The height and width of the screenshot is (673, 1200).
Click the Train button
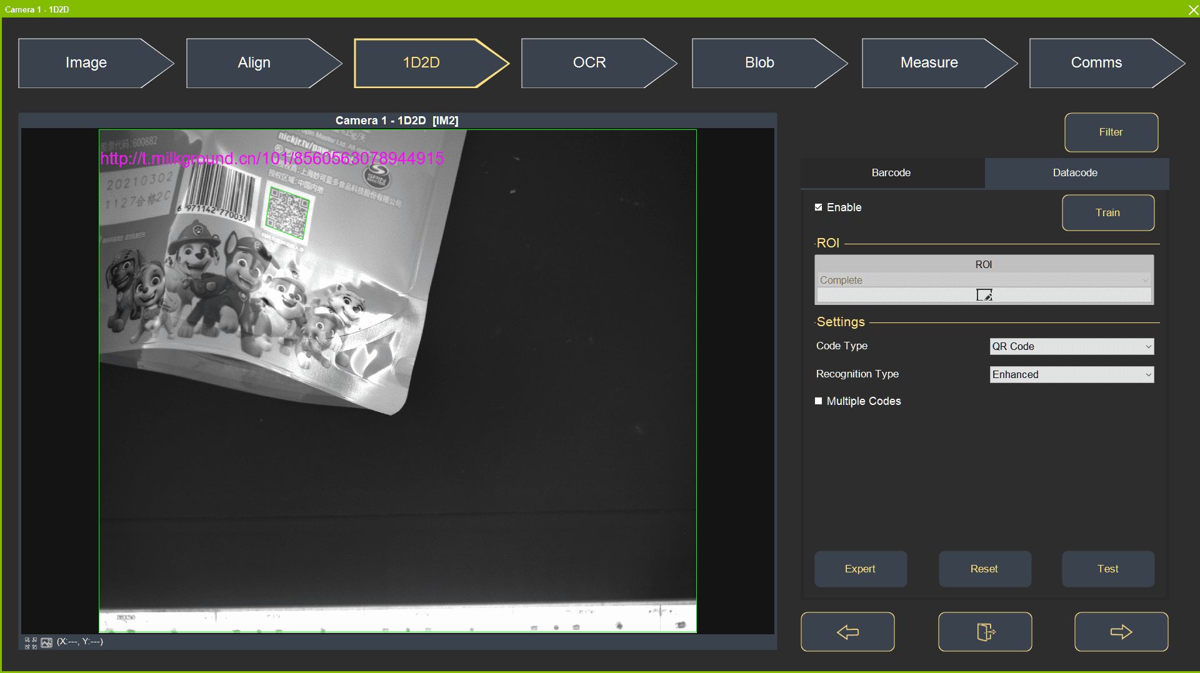click(1108, 212)
